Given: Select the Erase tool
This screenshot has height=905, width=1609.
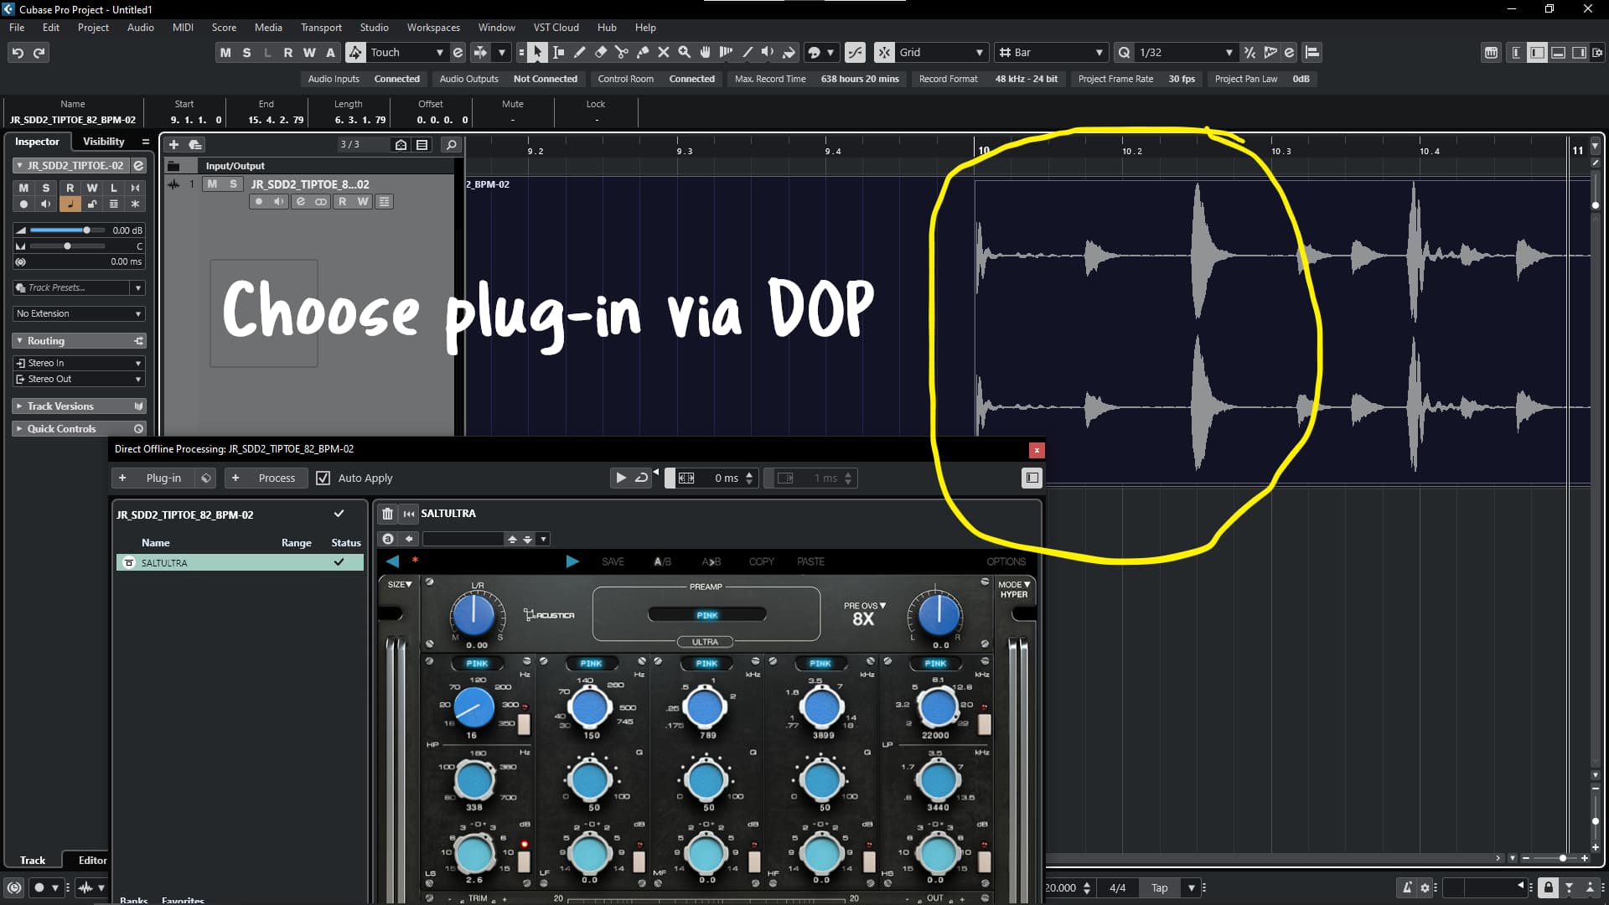Looking at the screenshot, I should (x=601, y=52).
